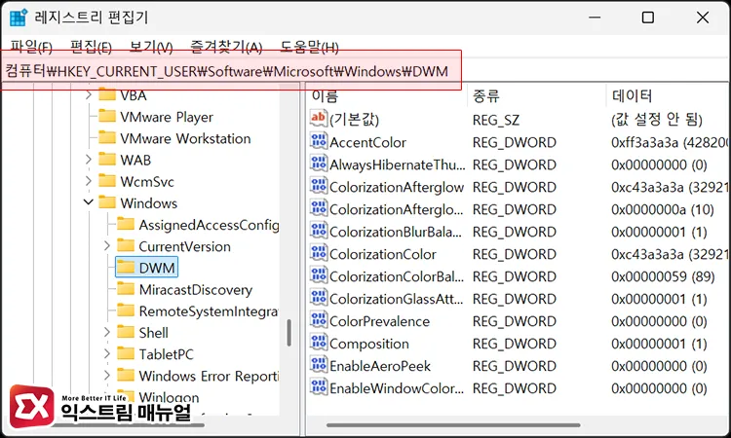Maximize the Registry Editor window

pyautogui.click(x=647, y=18)
